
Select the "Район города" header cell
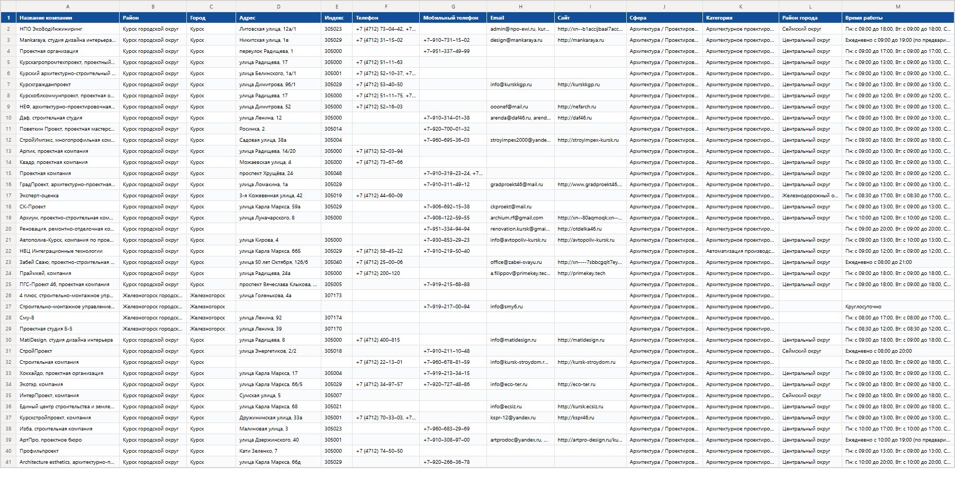point(810,17)
